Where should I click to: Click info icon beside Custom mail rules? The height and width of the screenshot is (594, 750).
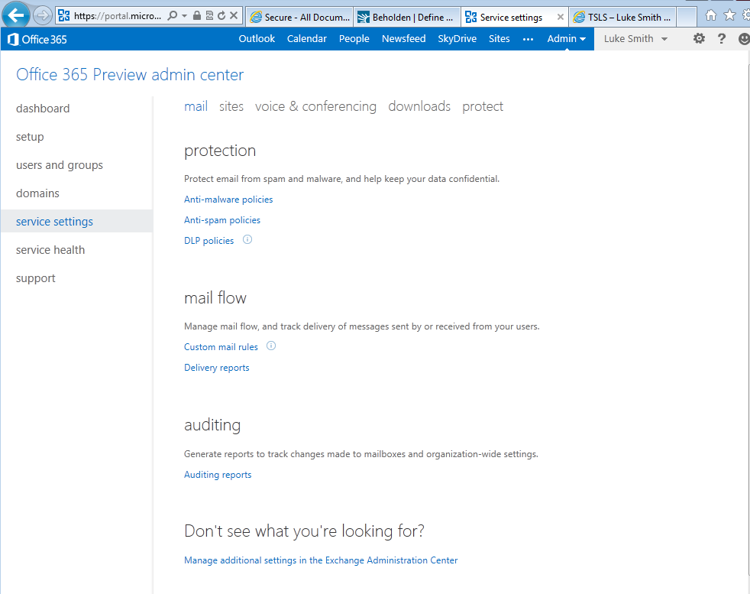click(x=270, y=346)
